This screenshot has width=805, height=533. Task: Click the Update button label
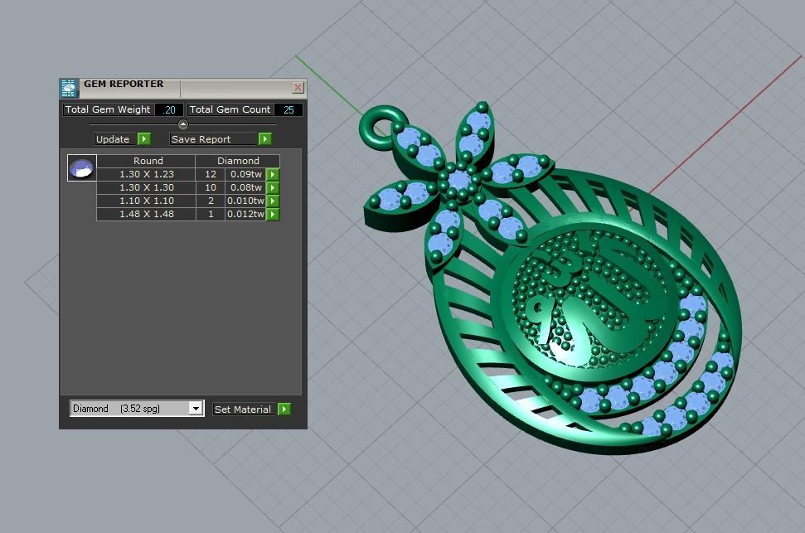pos(115,139)
